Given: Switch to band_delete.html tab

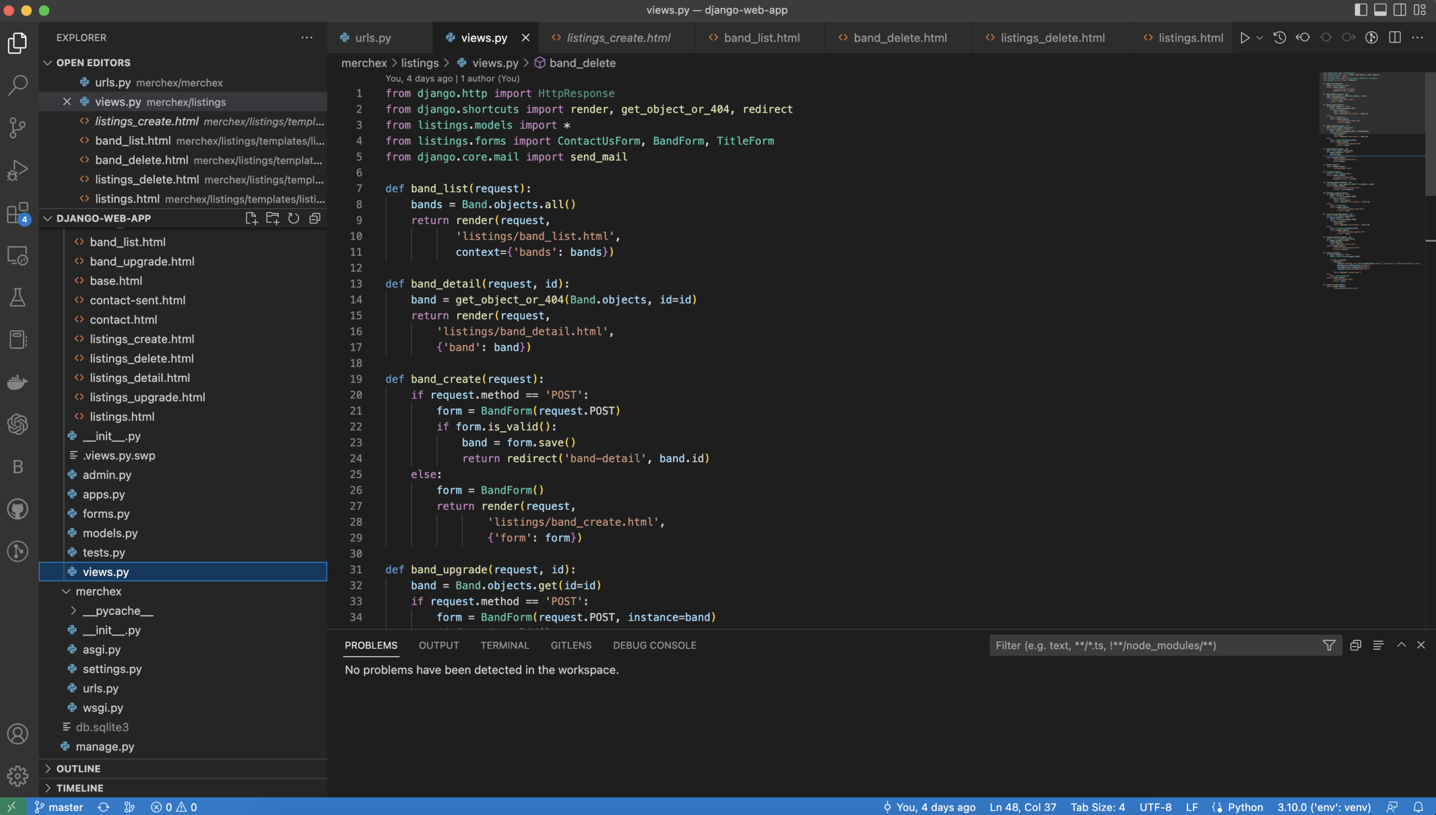Looking at the screenshot, I should (900, 38).
